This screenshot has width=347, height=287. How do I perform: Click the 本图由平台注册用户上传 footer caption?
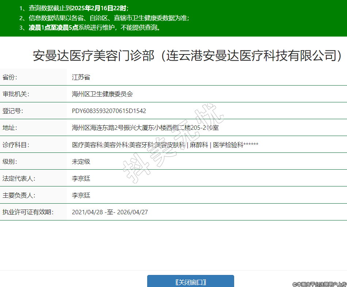pyautogui.click(x=319, y=284)
